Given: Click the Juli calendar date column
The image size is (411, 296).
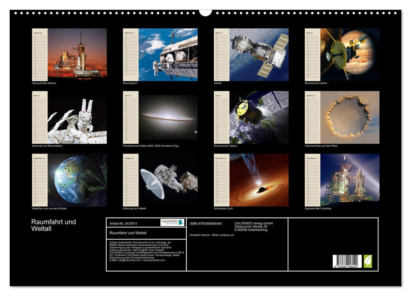Looking at the screenshot, I should [x=222, y=118].
